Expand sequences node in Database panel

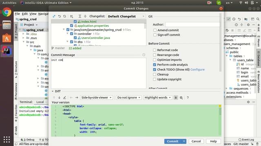(x=226, y=88)
